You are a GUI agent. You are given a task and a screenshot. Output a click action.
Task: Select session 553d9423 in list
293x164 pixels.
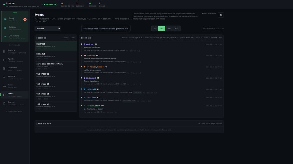click(56, 46)
